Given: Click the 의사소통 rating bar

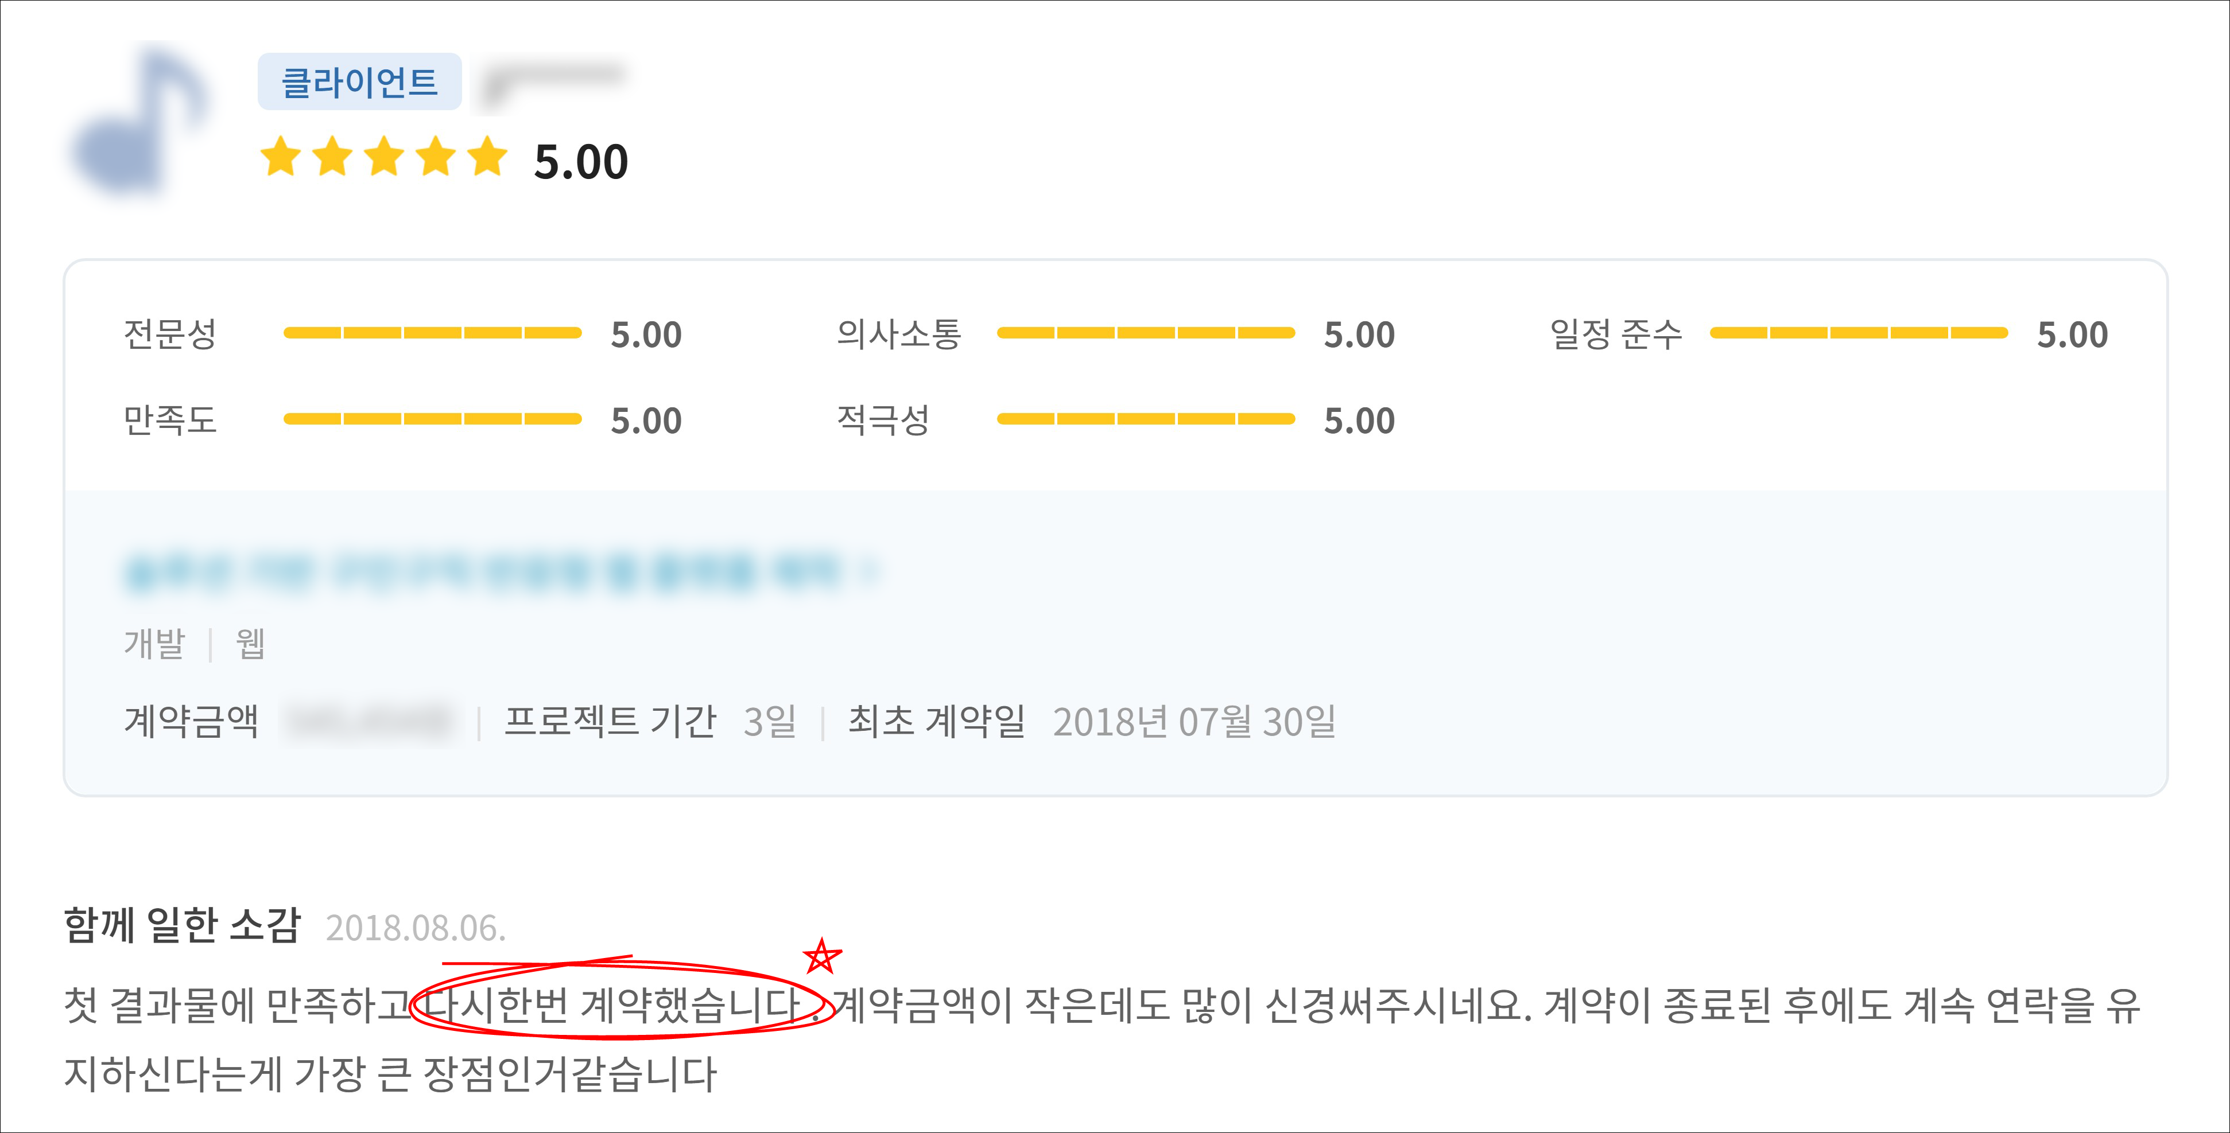Looking at the screenshot, I should [1145, 333].
